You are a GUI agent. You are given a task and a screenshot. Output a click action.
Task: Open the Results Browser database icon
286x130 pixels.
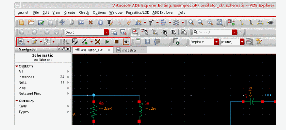[x=147, y=42]
